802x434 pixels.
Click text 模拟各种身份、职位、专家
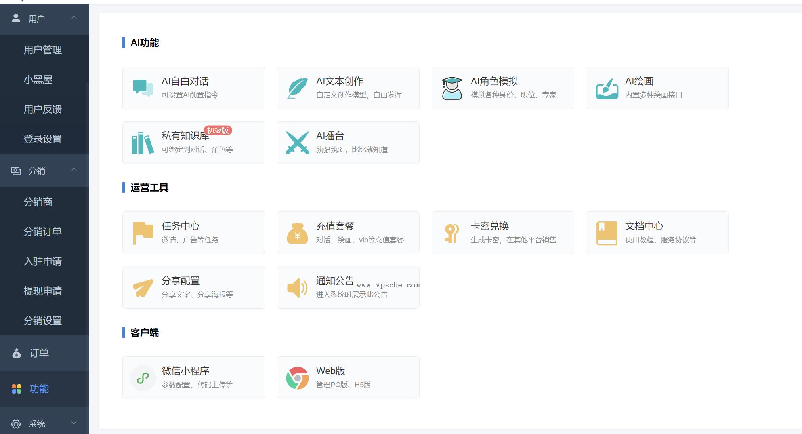click(x=514, y=95)
